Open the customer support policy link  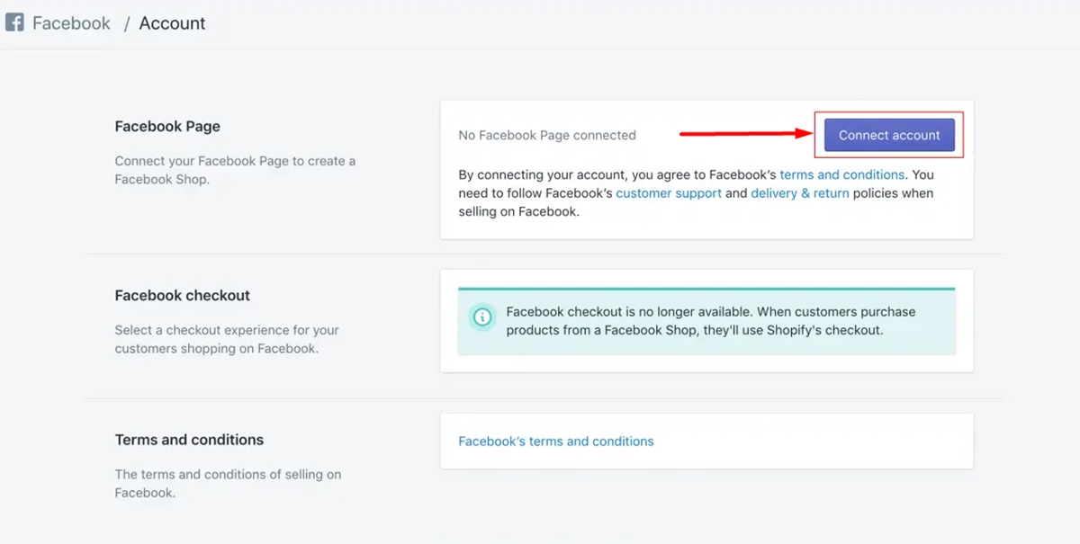tap(669, 193)
